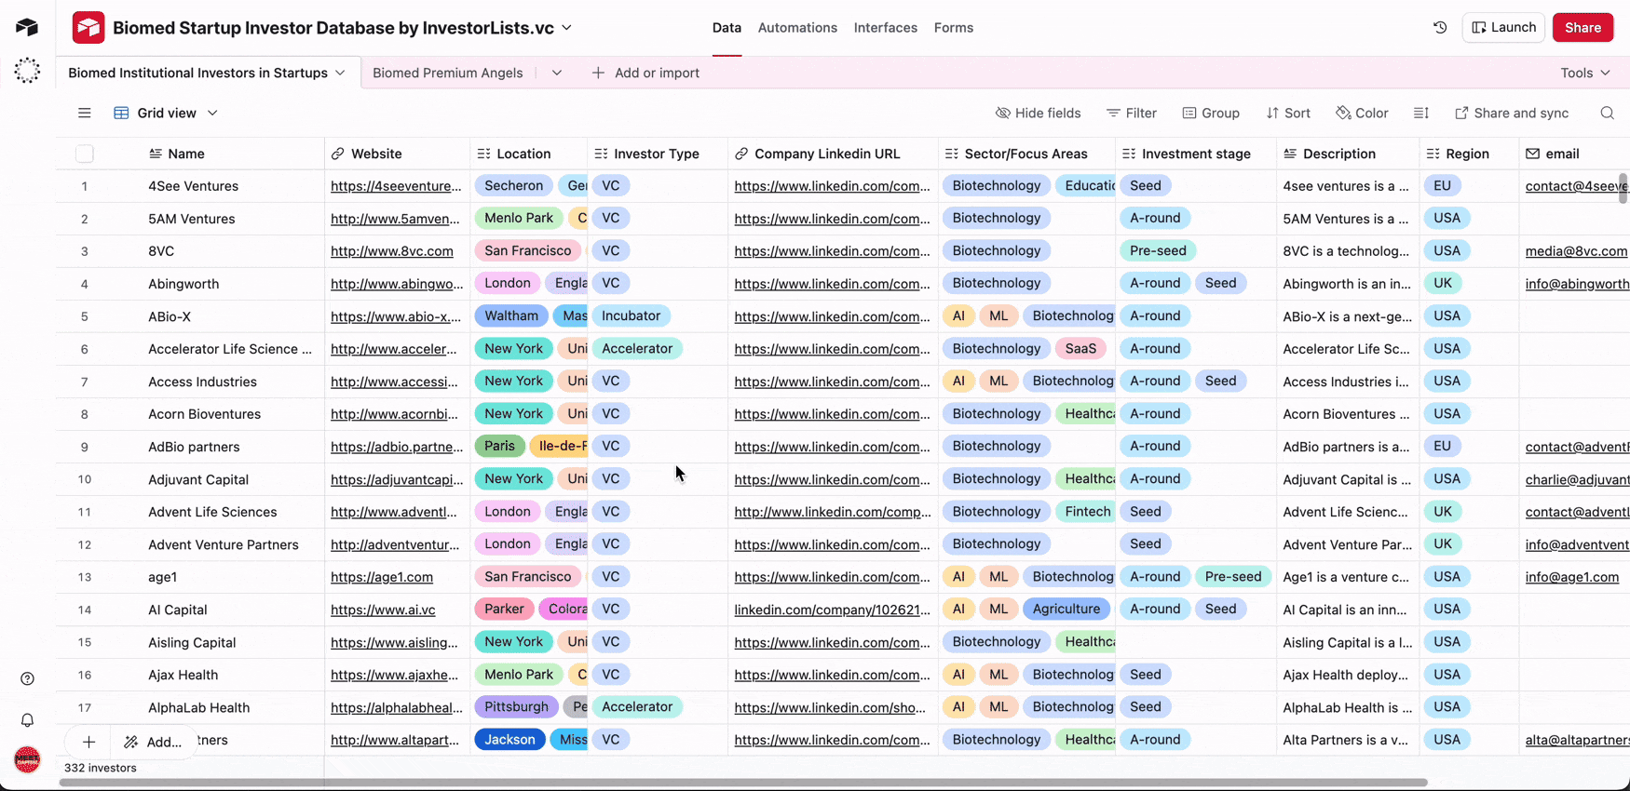
Task: Click the Region field type icon
Action: pos(1433,154)
